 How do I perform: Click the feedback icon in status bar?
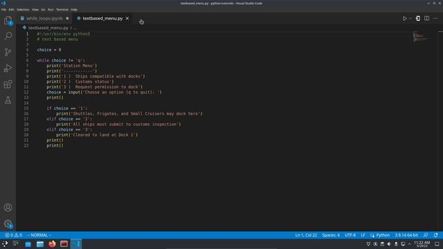pos(426,235)
